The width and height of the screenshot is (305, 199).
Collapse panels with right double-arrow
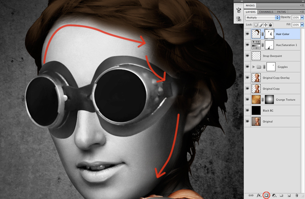[303, 1]
